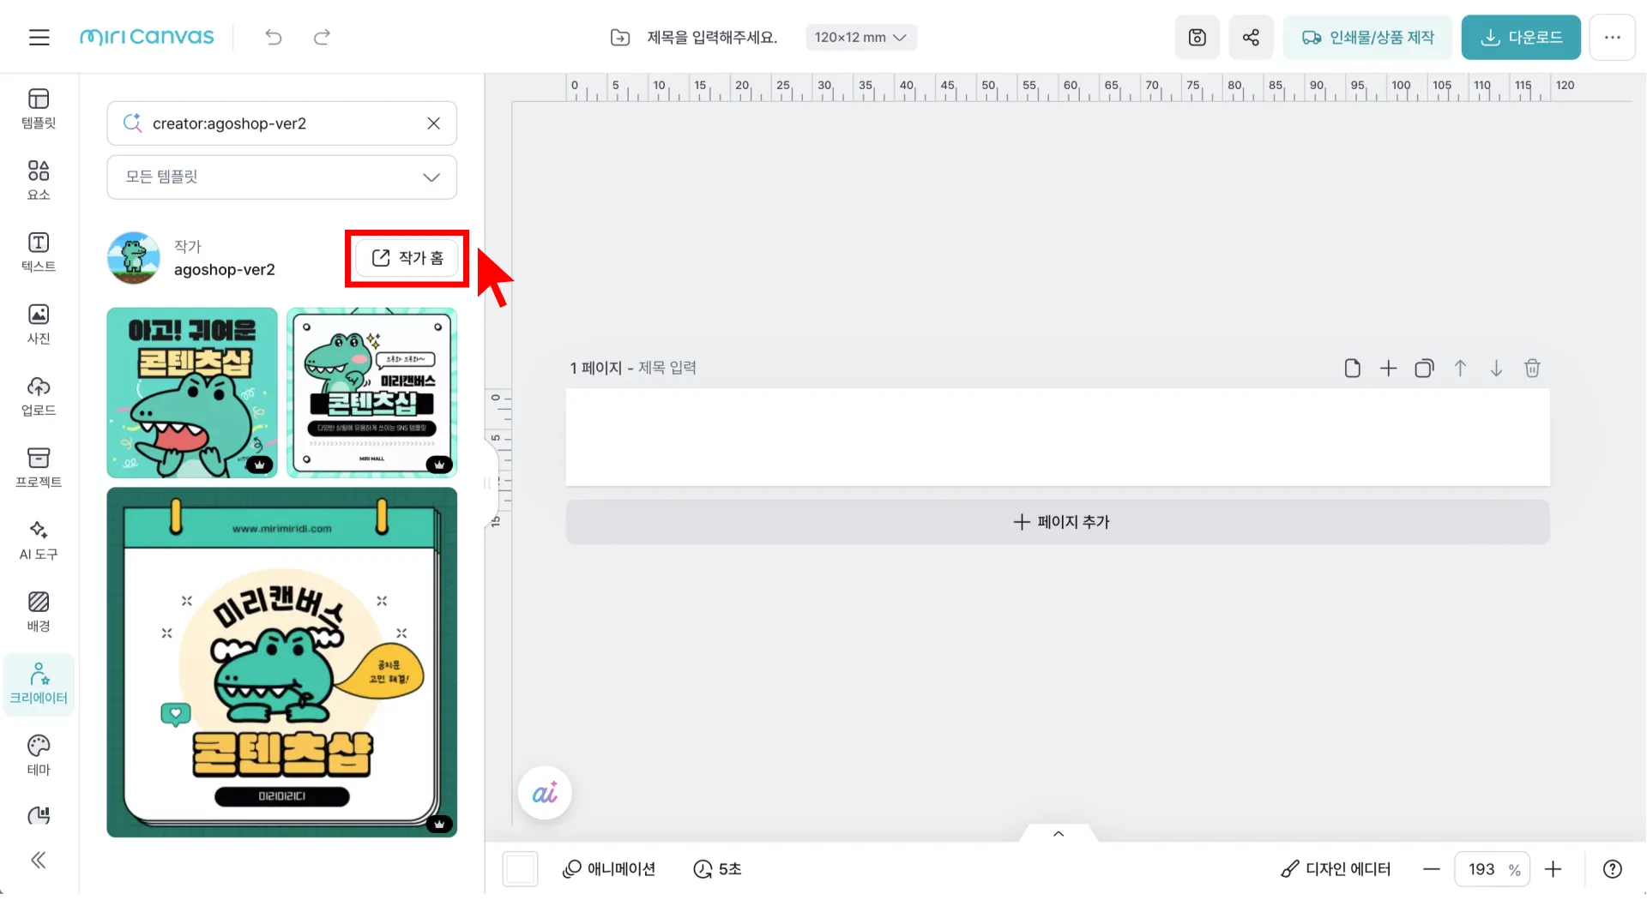Viewport: 1647px width, 900px height.
Task: Delete page using the trash icon
Action: click(1531, 369)
